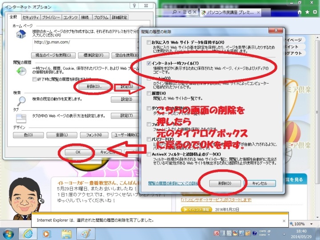This screenshot has width=320, height=240.
Task: Switch to the セキュリティ tab
Action: [x=30, y=17]
